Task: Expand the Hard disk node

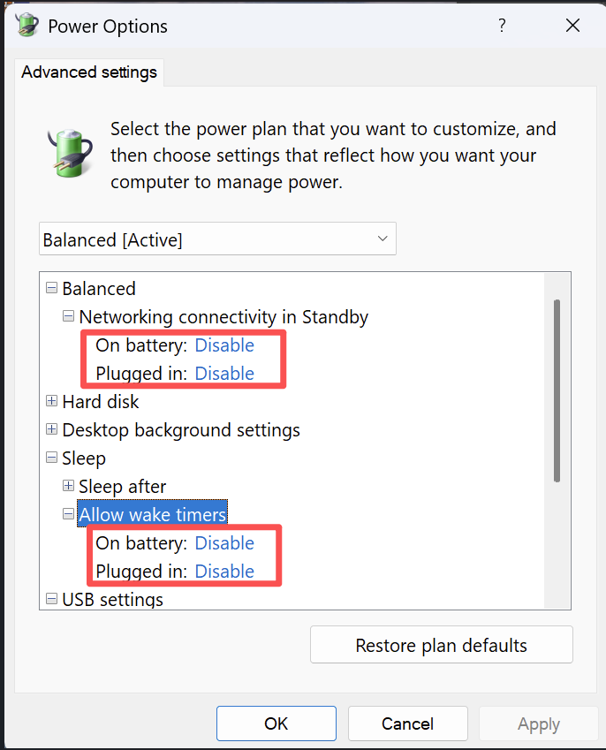Action: [51, 401]
